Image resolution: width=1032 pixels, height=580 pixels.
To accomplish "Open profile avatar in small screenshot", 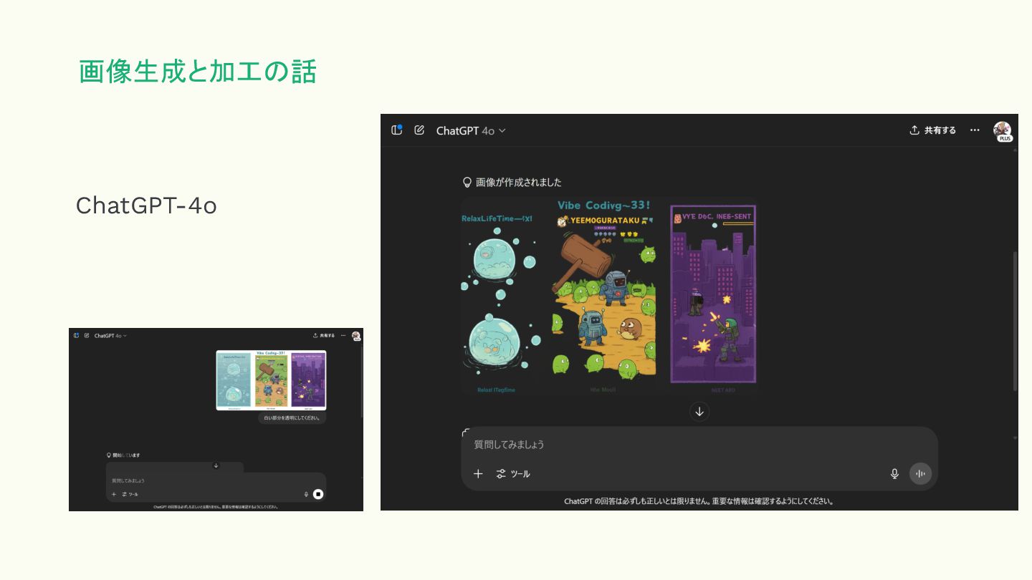I will (356, 336).
